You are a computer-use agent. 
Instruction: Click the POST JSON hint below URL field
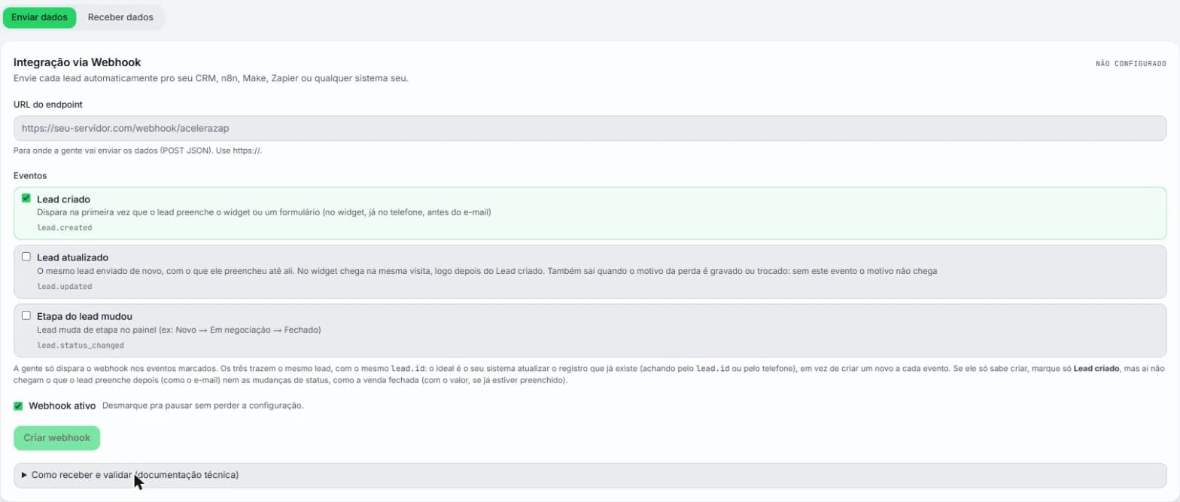[x=138, y=151]
